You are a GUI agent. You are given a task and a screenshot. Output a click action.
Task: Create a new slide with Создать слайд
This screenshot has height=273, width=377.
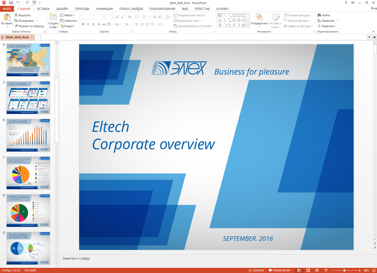[x=53, y=21]
